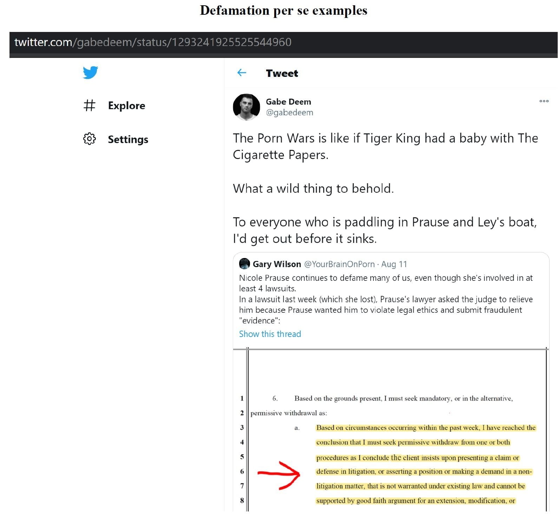558x516 pixels.
Task: Click the Gabe Deem display name
Action: point(288,102)
